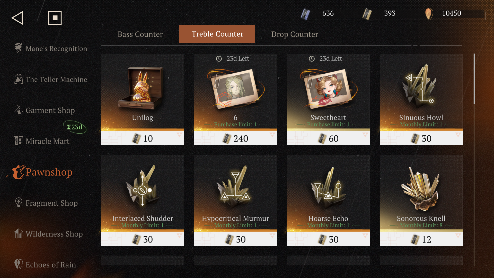
Task: Click the Echoes of Rain icon
Action: [x=19, y=264]
